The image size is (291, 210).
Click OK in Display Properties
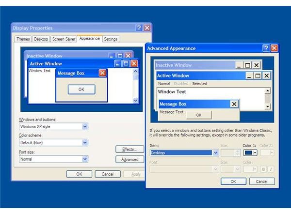point(79,174)
